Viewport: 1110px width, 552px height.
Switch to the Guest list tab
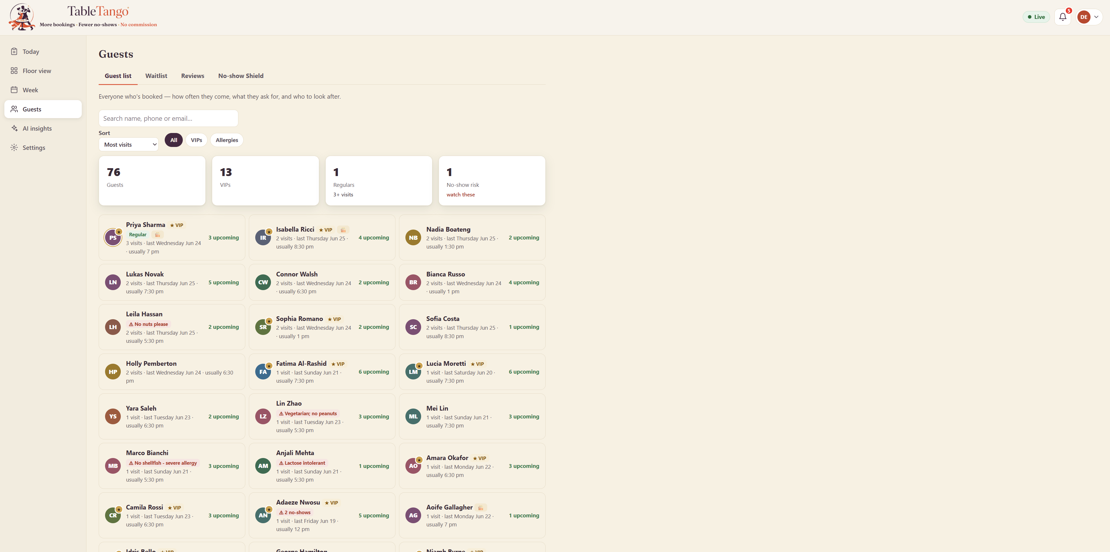coord(118,76)
